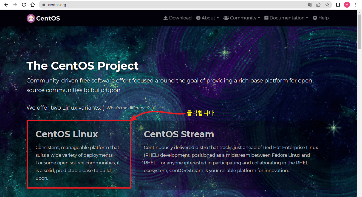Bookmark this page using the star icon
362x197 pixels.
pyautogui.click(x=327, y=5)
